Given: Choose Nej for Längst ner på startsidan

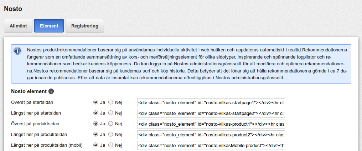Looking at the screenshot, I should coord(110,113).
